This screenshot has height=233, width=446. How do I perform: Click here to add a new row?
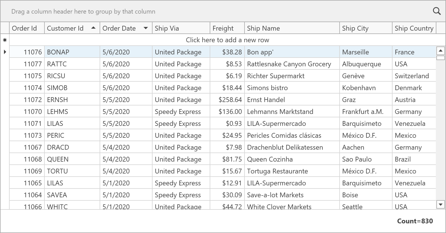pos(227,40)
